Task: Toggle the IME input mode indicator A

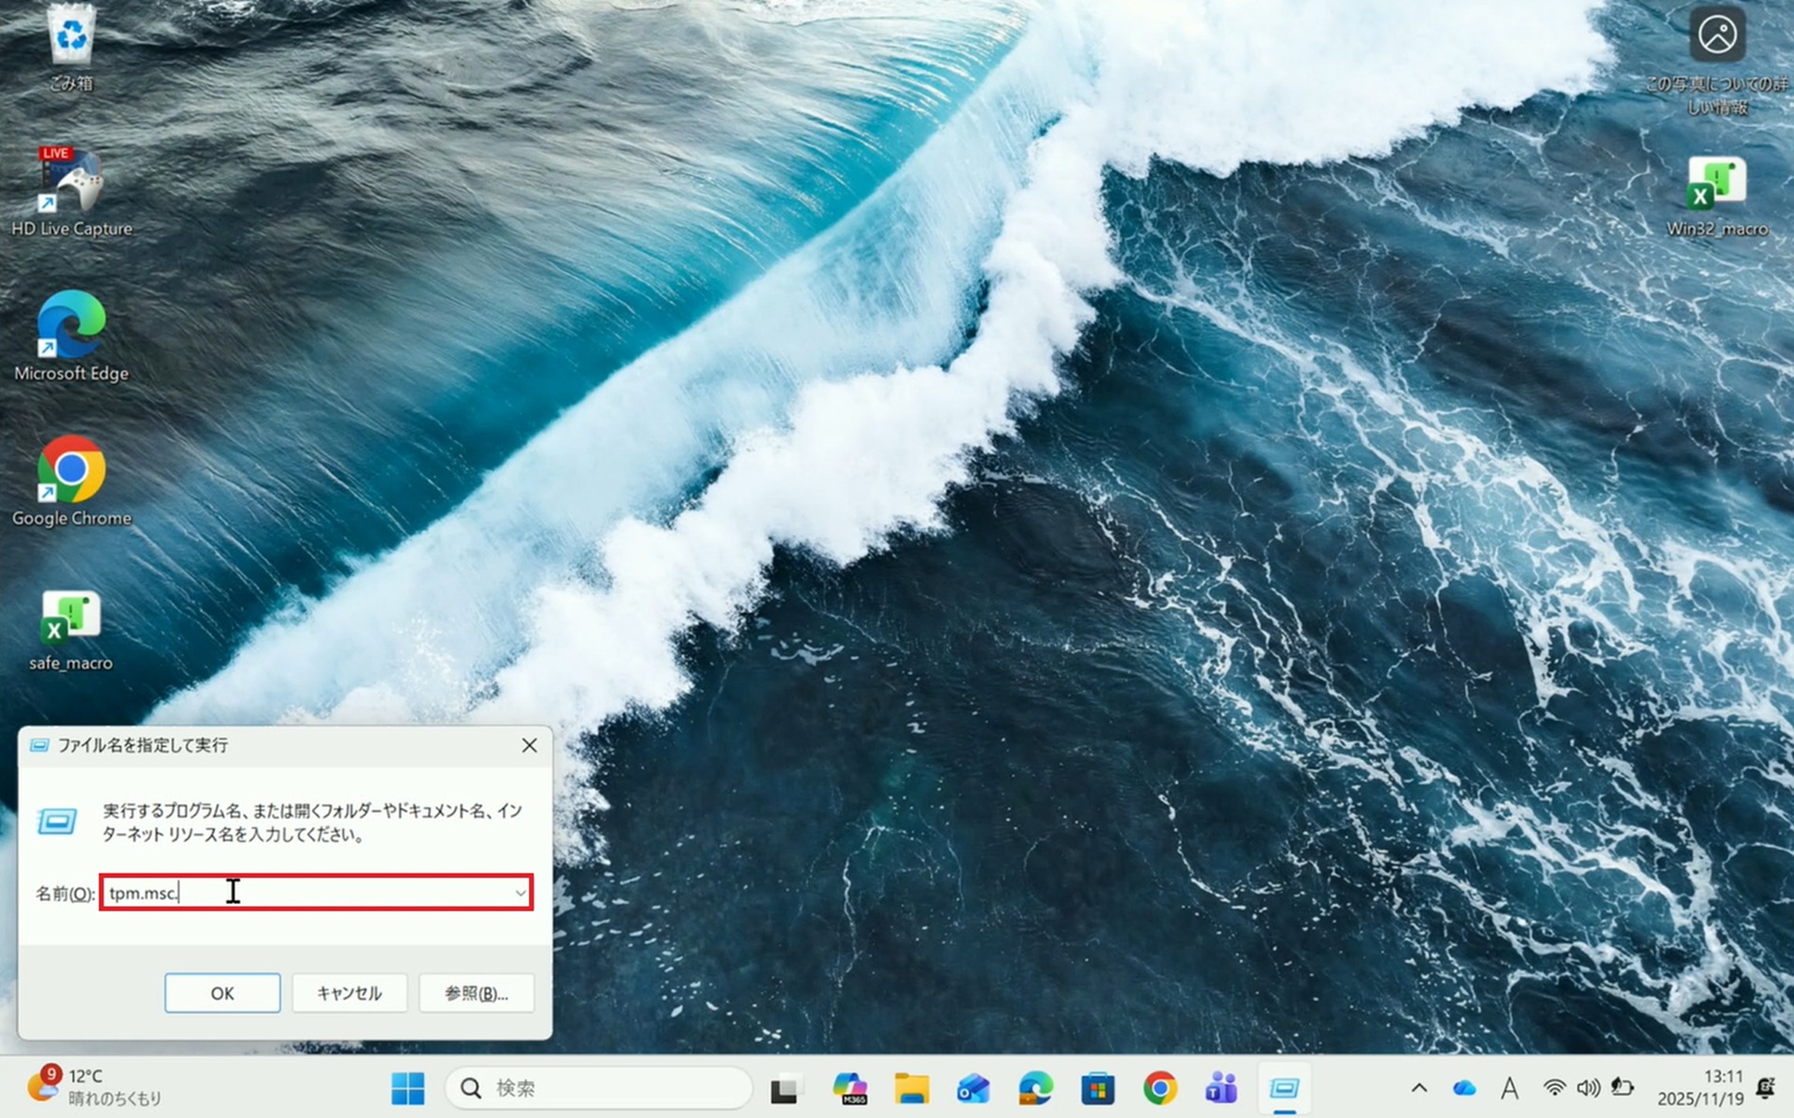Action: tap(1509, 1088)
